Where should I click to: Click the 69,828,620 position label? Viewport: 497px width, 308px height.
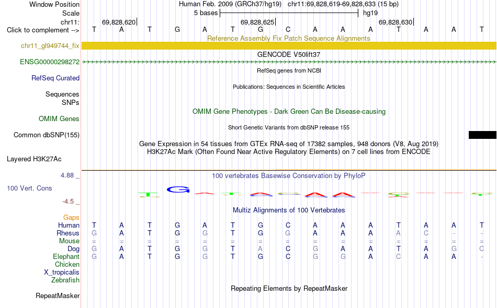(x=119, y=22)
